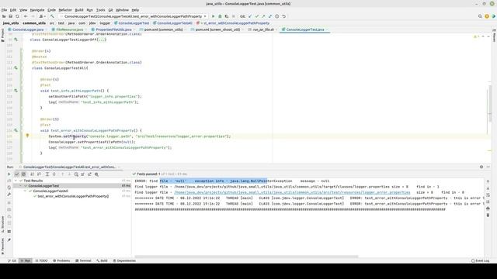The height and width of the screenshot is (279, 497).
Task: Save all files using the toolbar icon
Action: pos(10,16)
